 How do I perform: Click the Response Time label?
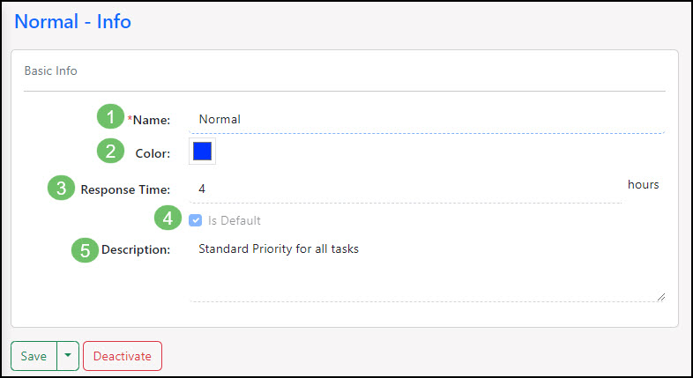click(125, 189)
